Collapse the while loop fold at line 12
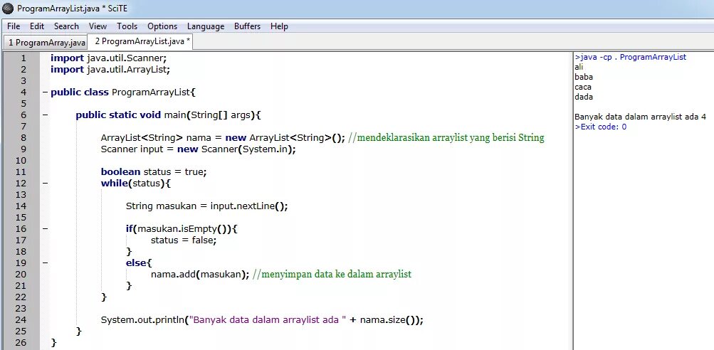Viewport: 714px width, 350px height. coord(45,184)
